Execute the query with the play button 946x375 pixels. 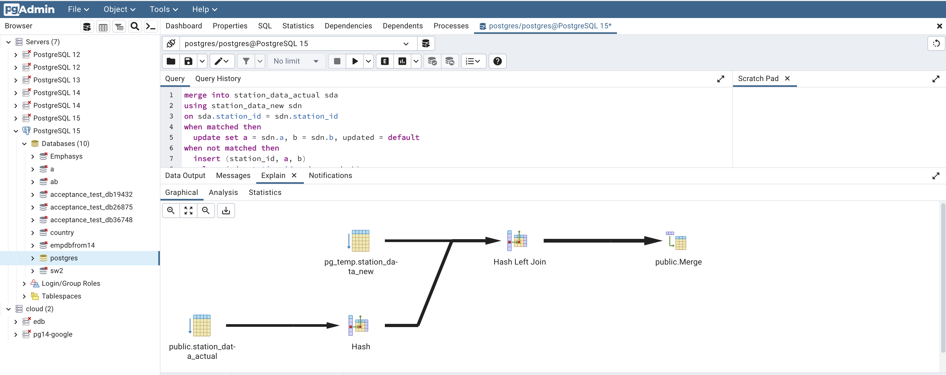pyautogui.click(x=354, y=61)
